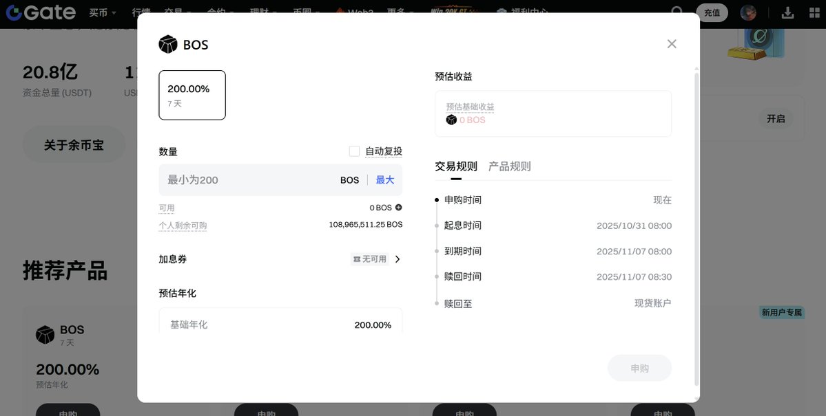Click the search magnifier icon

[677, 12]
